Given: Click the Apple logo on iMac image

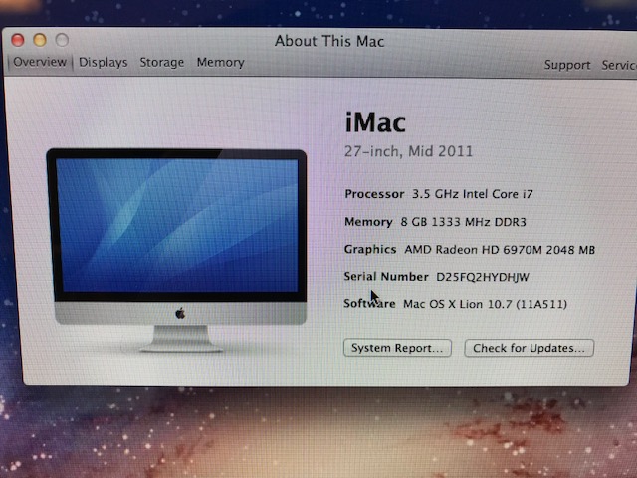Looking at the screenshot, I should tap(180, 314).
